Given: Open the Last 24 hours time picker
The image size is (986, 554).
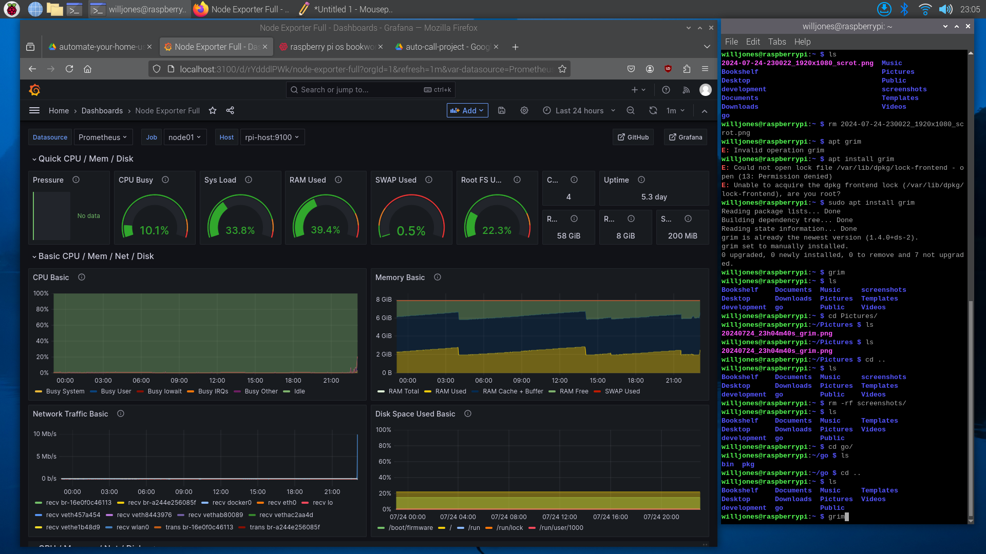Looking at the screenshot, I should click(x=579, y=110).
